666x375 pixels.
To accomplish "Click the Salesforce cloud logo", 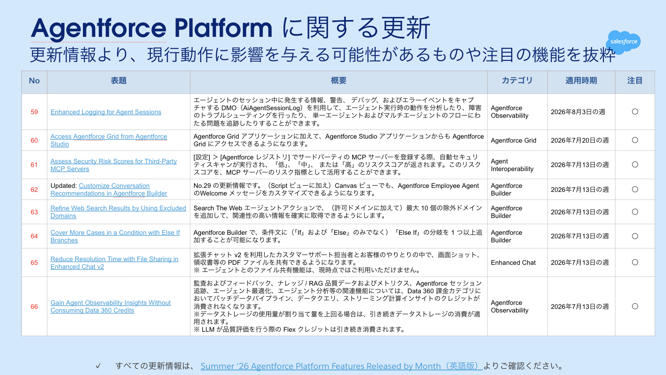I will pyautogui.click(x=624, y=42).
